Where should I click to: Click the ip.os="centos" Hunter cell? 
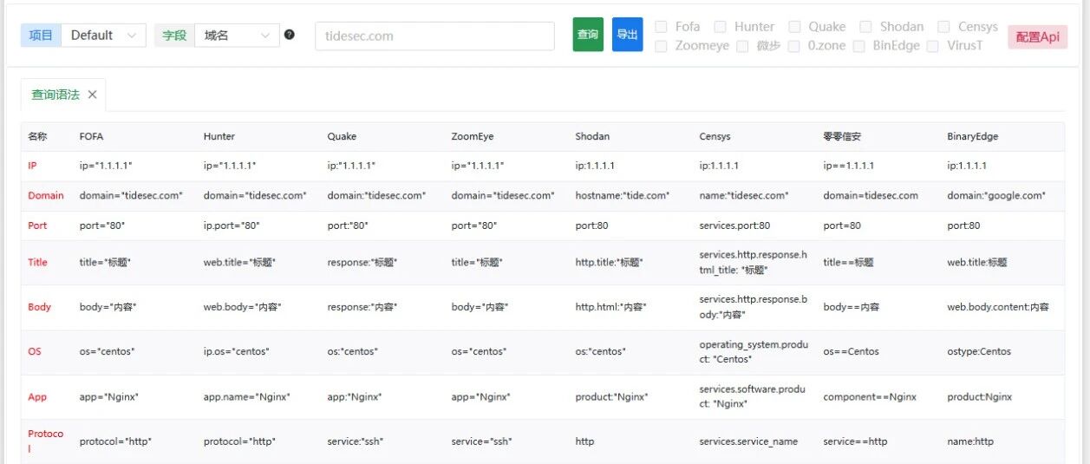[x=237, y=351]
